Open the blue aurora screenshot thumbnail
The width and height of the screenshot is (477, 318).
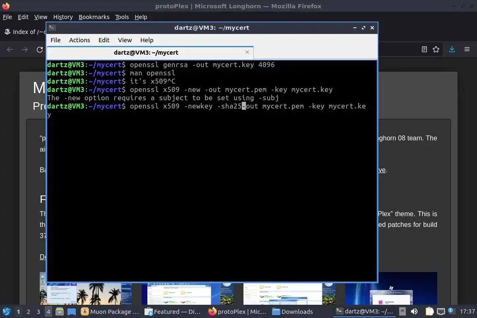tap(391, 288)
